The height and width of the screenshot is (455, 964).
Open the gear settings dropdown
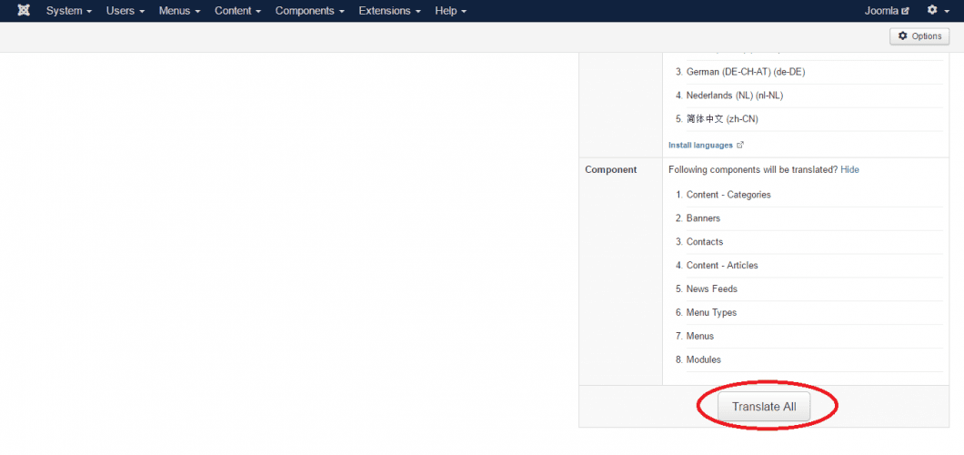(x=936, y=11)
